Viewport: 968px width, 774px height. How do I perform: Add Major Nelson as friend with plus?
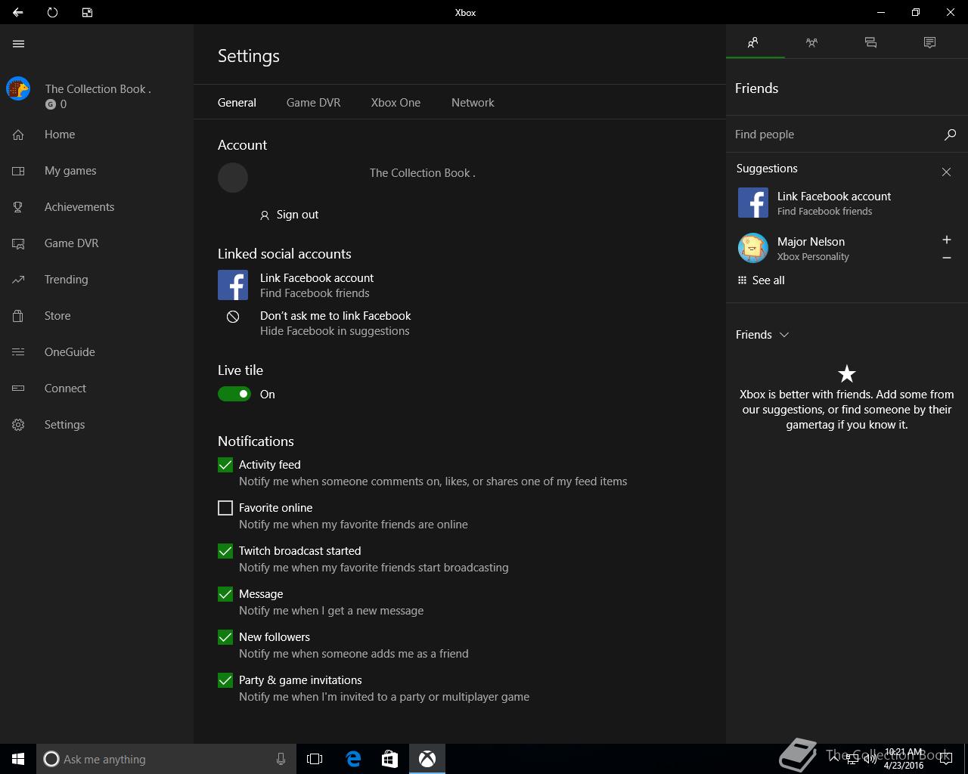pos(946,240)
